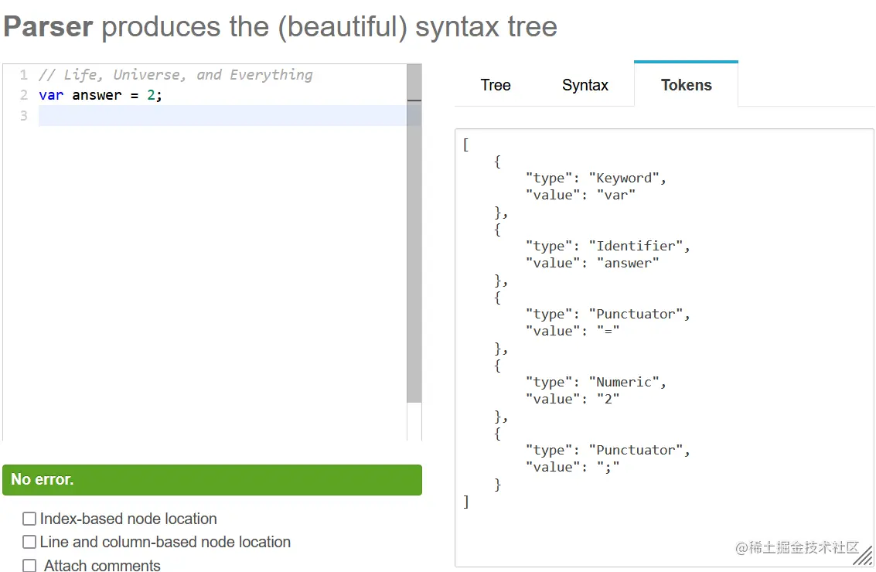Click the number 2 in the code

[x=152, y=95]
